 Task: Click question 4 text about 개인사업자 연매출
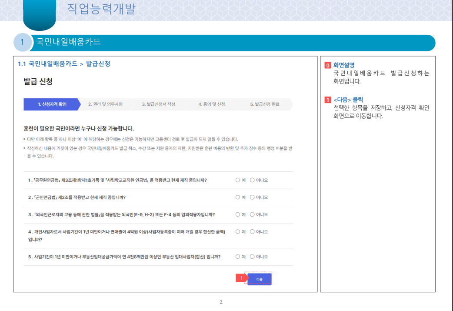[x=127, y=236]
